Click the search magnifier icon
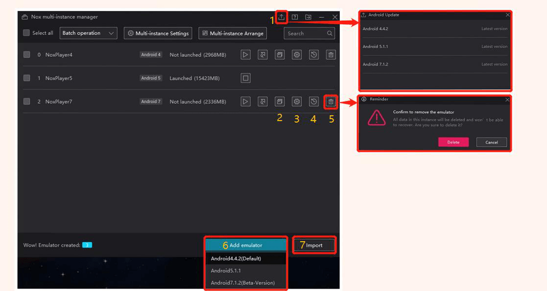Viewport: 547px width, 291px height. pyautogui.click(x=329, y=33)
